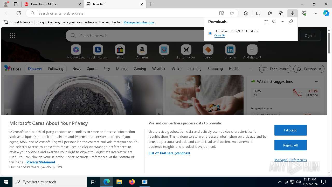Select DOW watchlist entry
Screen dimensions: 332x187
[x=285, y=93]
